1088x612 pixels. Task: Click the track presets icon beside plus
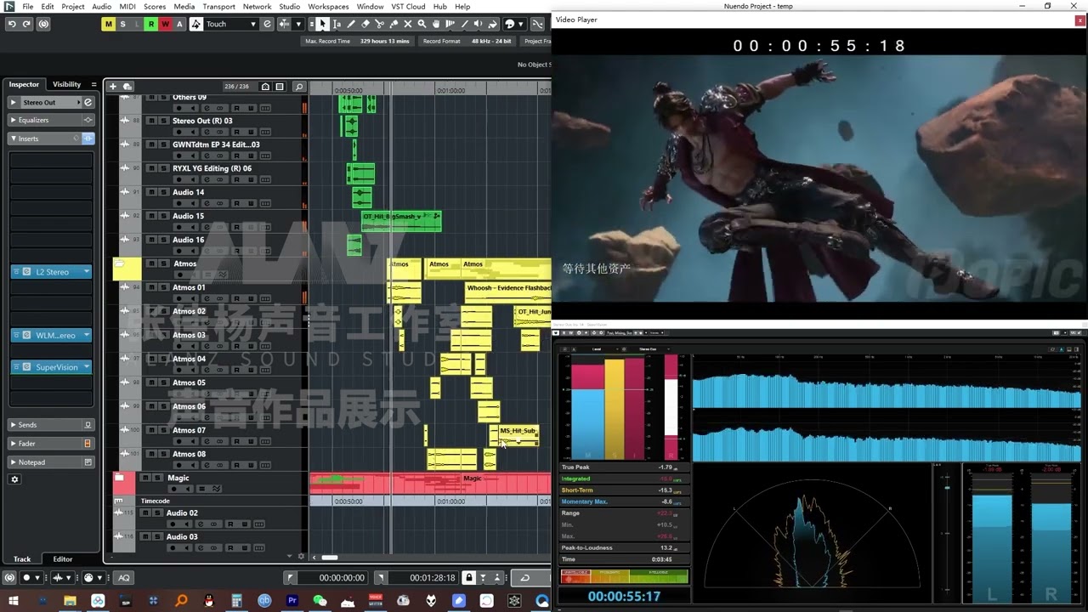[x=127, y=87]
